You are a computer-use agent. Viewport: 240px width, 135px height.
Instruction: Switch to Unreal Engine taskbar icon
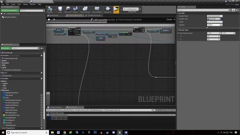(120, 132)
